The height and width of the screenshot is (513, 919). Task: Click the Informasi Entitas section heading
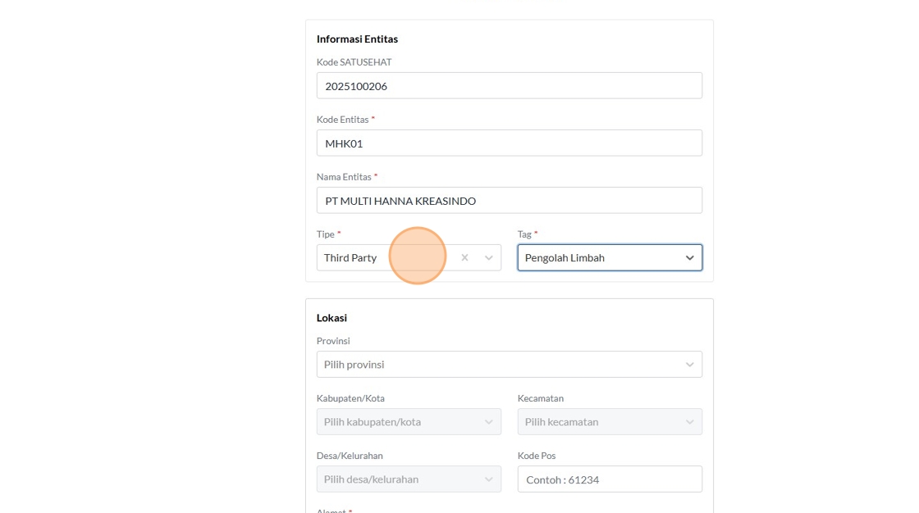click(x=357, y=39)
